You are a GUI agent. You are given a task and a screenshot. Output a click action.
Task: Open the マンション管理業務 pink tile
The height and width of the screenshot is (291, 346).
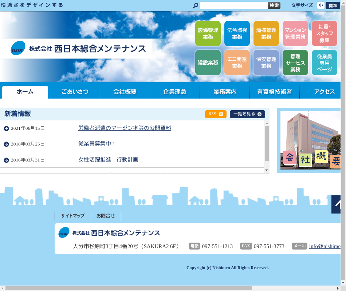point(295,33)
